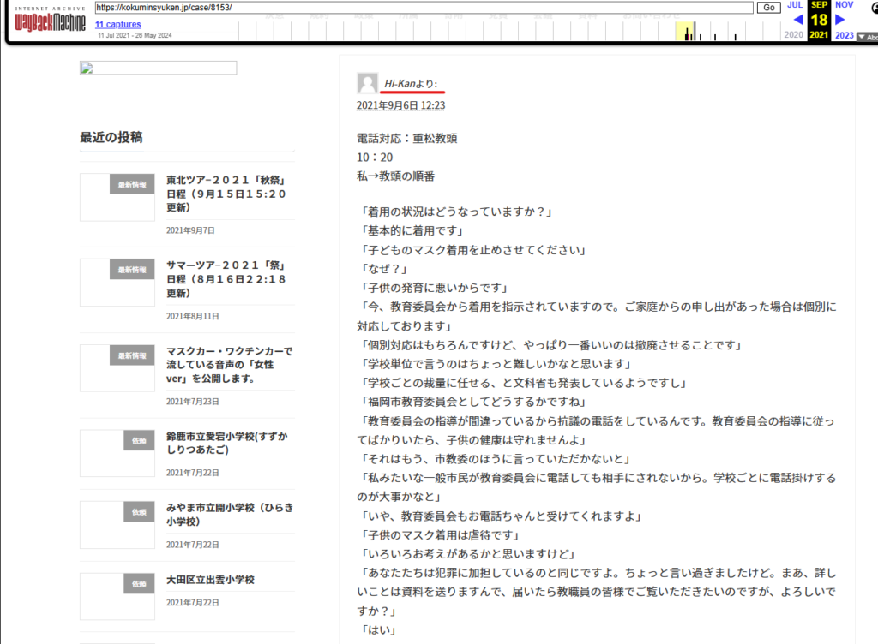Click the next capture blue arrow

tap(840, 20)
